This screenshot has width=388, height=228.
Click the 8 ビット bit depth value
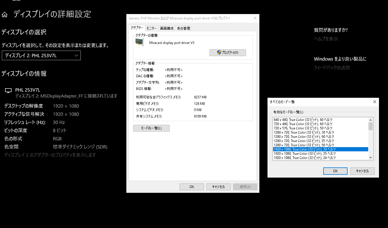point(60,130)
